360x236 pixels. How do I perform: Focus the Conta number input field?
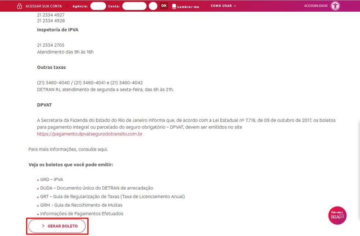tap(134, 6)
